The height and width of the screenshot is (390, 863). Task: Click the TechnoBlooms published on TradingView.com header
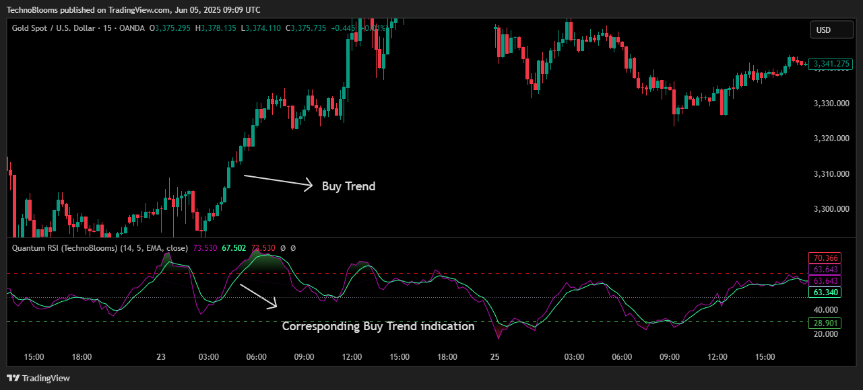point(133,9)
